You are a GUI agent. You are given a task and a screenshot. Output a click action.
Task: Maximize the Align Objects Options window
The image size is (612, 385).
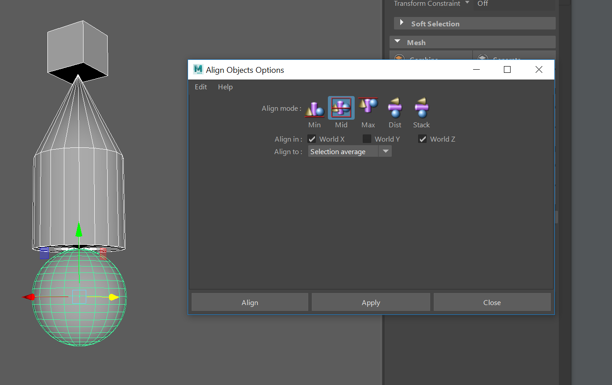click(507, 70)
